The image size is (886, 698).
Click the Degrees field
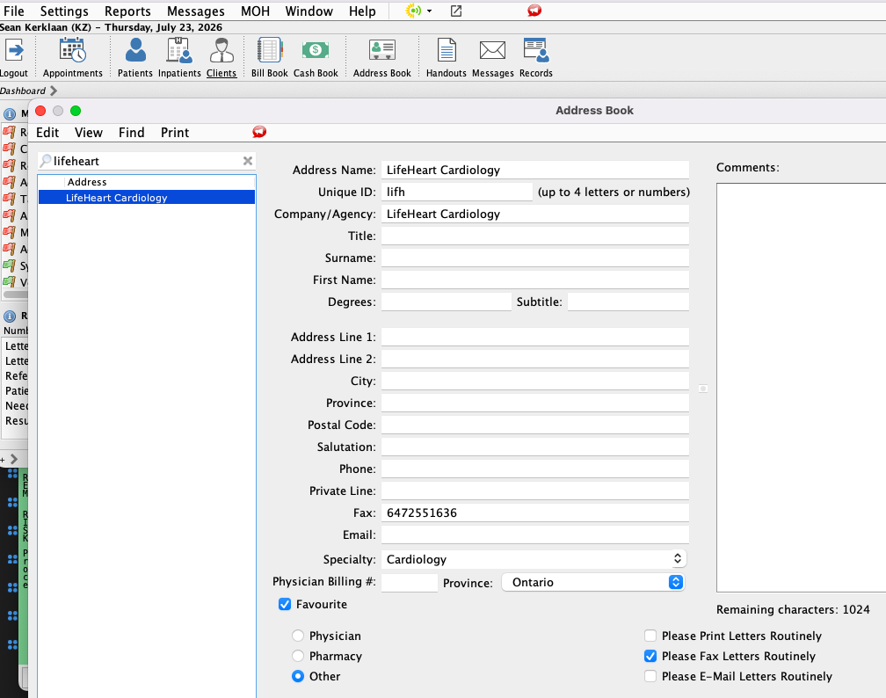point(447,302)
